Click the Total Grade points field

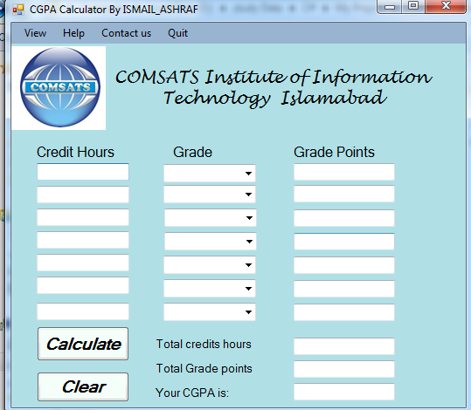pos(344,369)
